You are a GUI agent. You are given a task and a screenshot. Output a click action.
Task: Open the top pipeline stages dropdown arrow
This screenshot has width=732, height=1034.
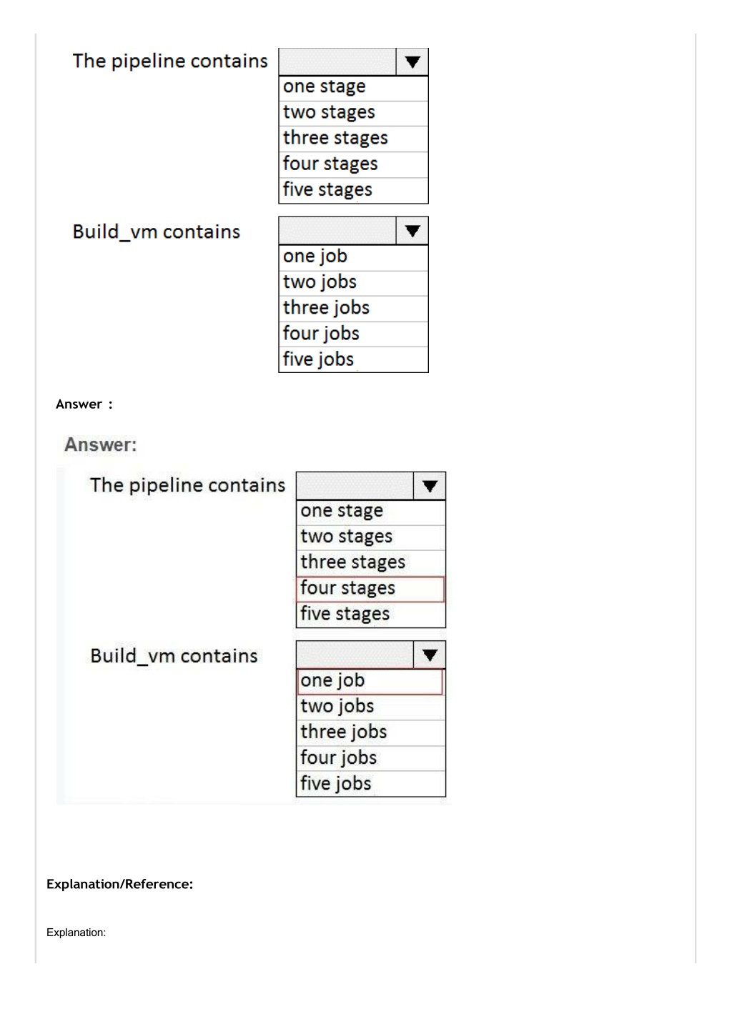tap(412, 62)
